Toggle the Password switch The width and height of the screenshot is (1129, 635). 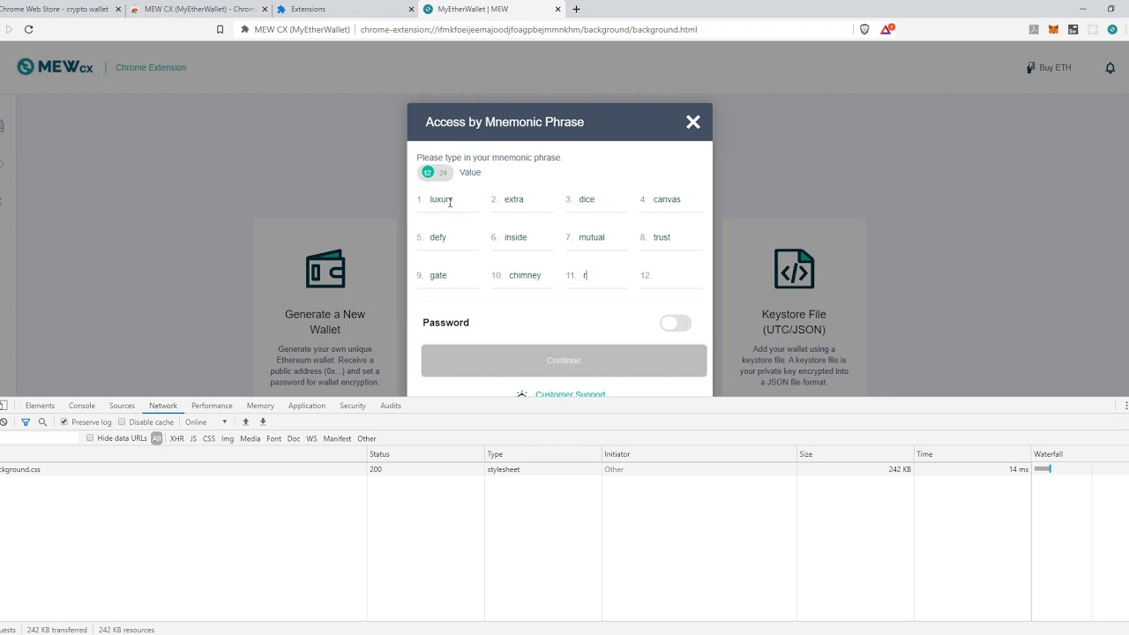pos(676,323)
